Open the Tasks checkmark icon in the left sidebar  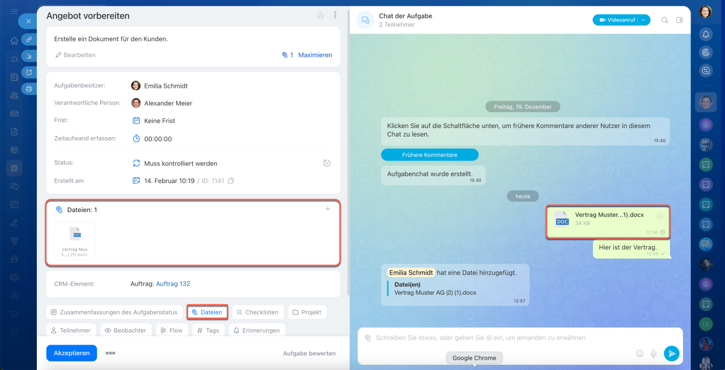[x=14, y=168]
